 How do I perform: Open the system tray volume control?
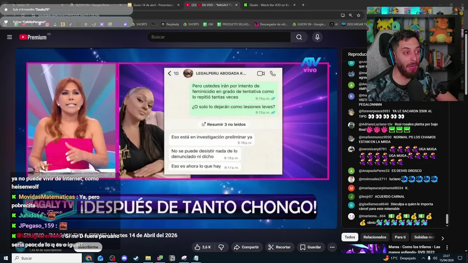tap(435, 258)
